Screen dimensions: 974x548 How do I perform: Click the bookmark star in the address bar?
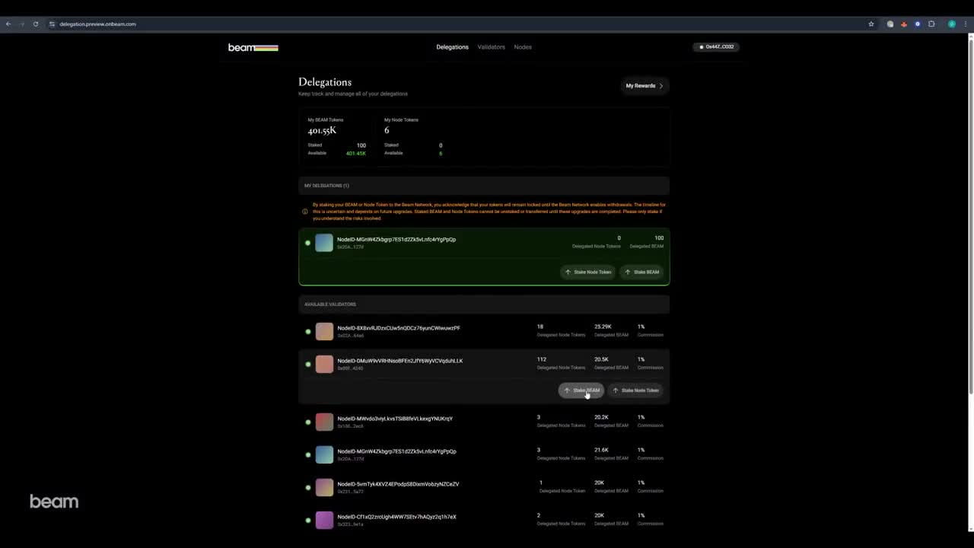click(x=871, y=24)
